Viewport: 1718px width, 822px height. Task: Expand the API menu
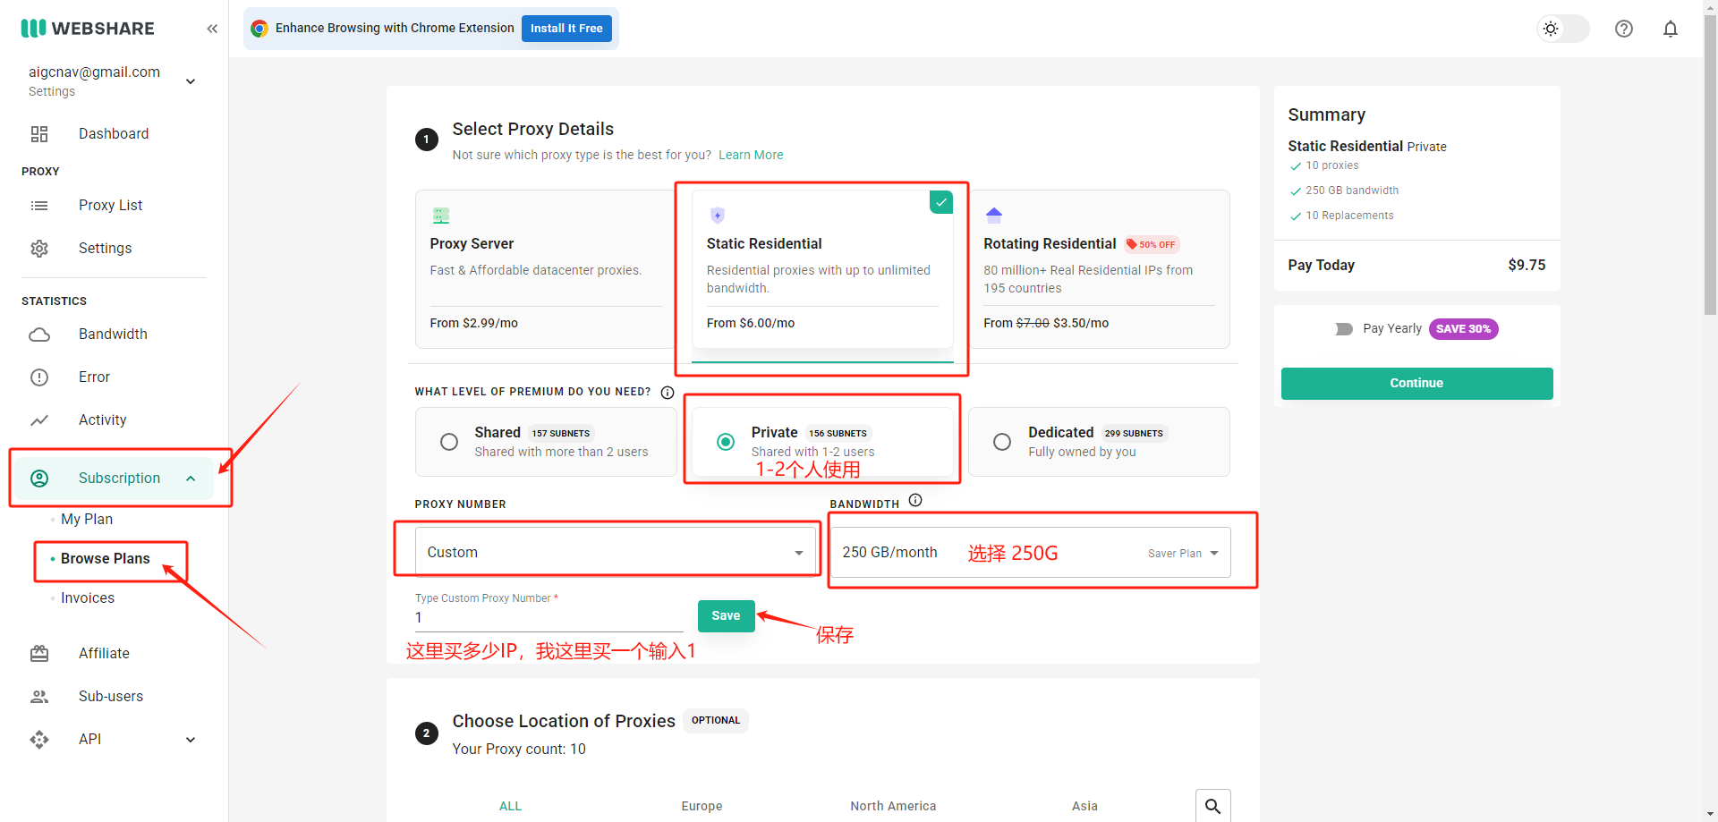click(x=191, y=740)
